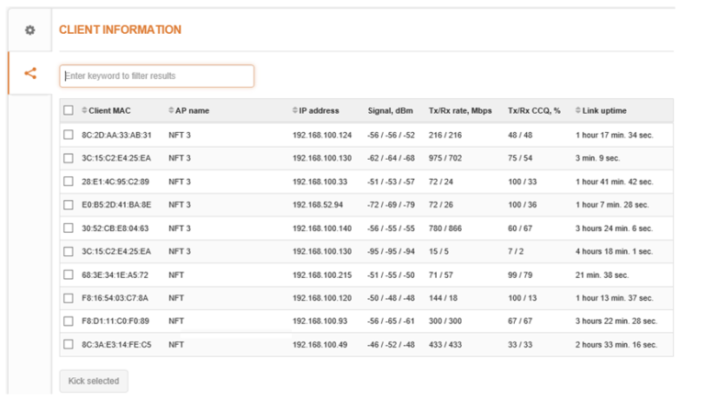Focus the keyword filter input field

pyautogui.click(x=156, y=76)
